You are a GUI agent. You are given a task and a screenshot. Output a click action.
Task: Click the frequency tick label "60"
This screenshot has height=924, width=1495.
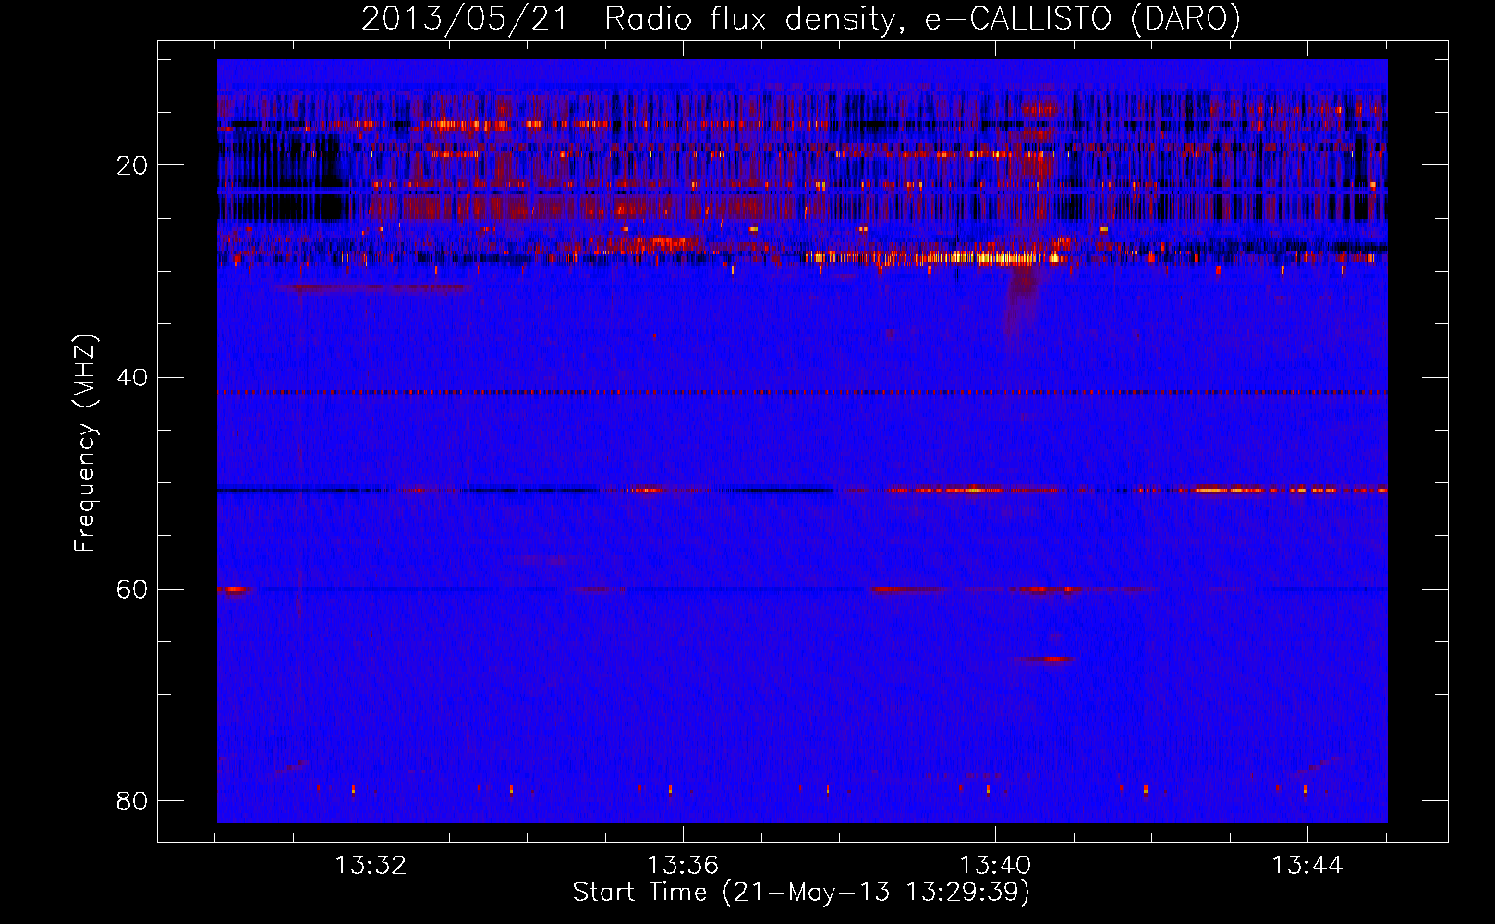(132, 589)
